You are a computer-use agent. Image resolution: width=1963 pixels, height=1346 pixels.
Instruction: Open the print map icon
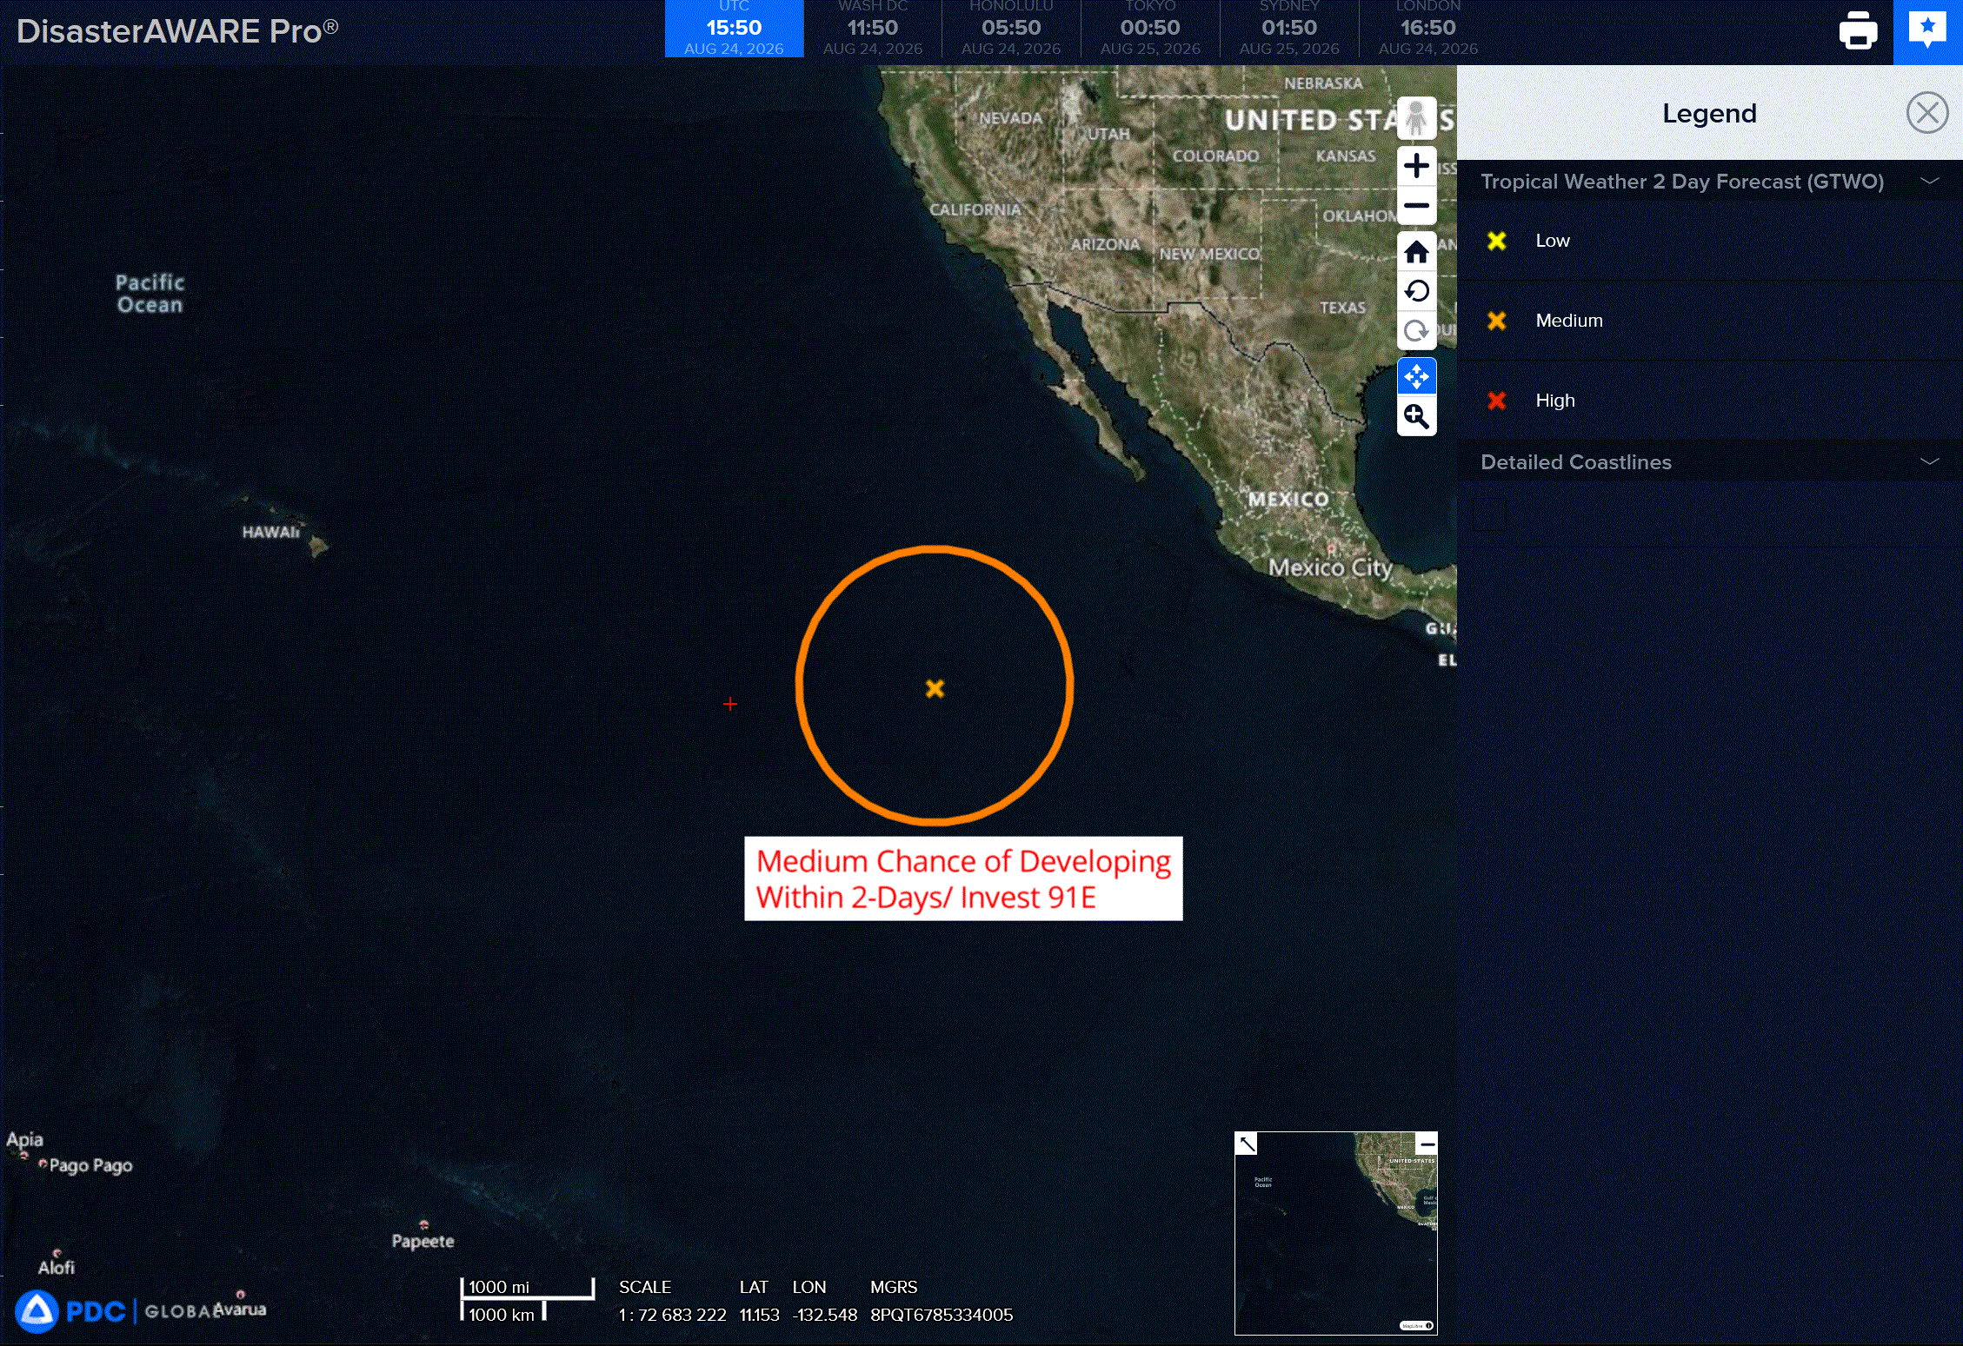click(x=1858, y=31)
